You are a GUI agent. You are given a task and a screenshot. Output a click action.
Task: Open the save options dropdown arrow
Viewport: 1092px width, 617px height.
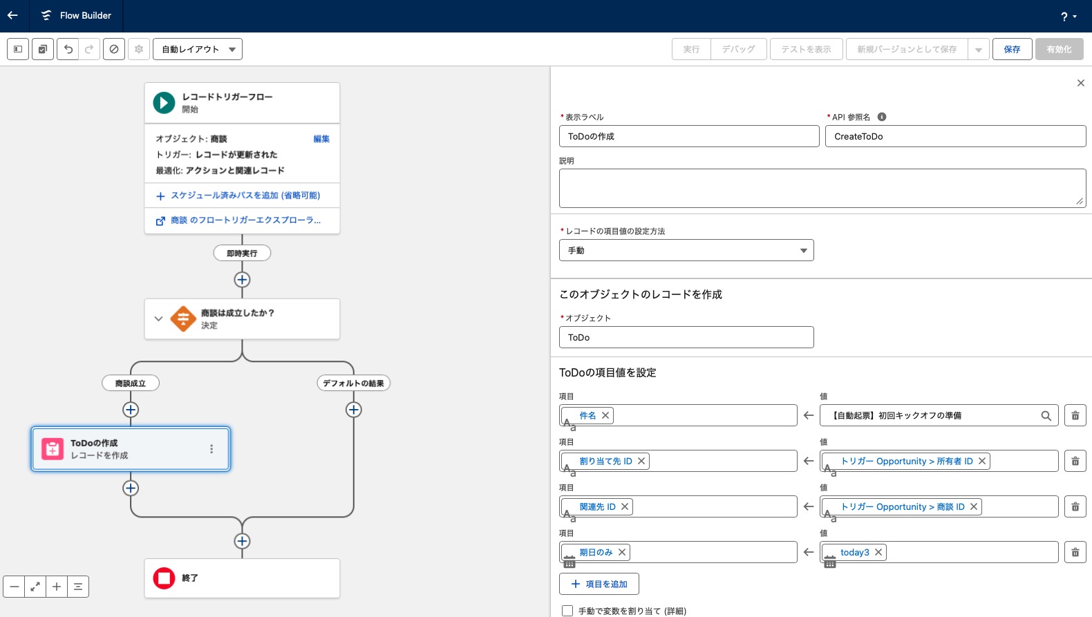pyautogui.click(x=979, y=49)
